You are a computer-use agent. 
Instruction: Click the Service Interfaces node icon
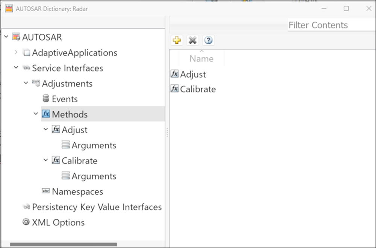point(26,68)
